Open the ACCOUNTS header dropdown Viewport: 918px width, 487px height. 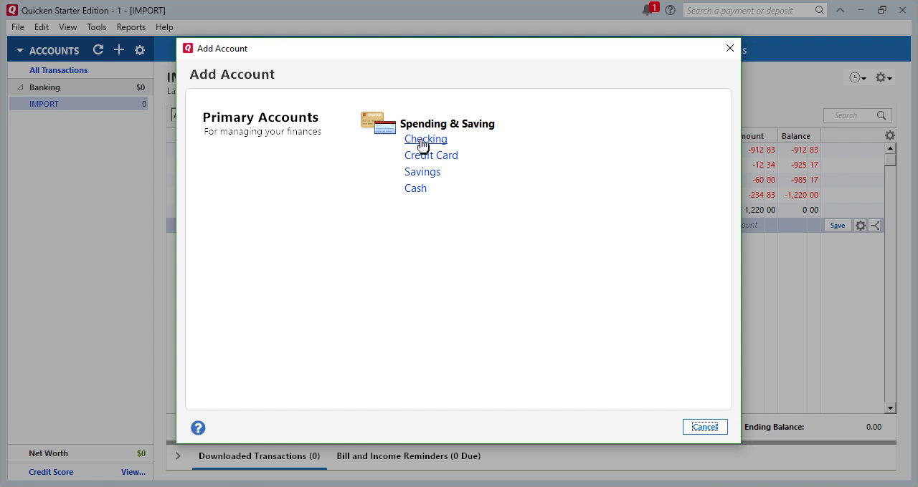click(19, 50)
